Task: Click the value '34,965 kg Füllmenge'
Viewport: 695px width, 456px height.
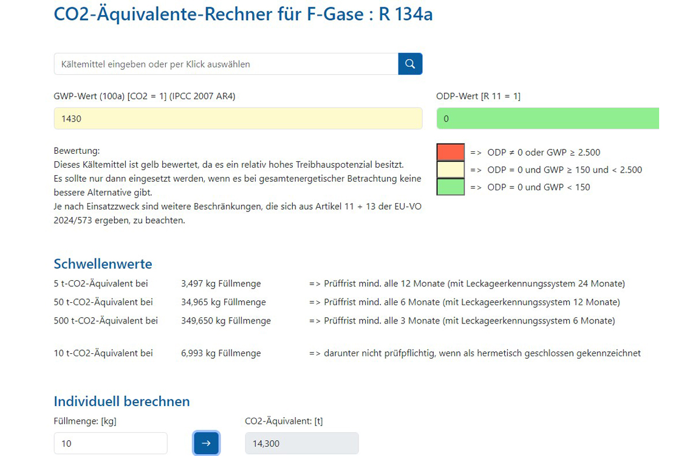Action: [x=224, y=302]
